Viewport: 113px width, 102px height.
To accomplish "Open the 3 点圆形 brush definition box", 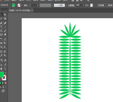I will point(59,5).
